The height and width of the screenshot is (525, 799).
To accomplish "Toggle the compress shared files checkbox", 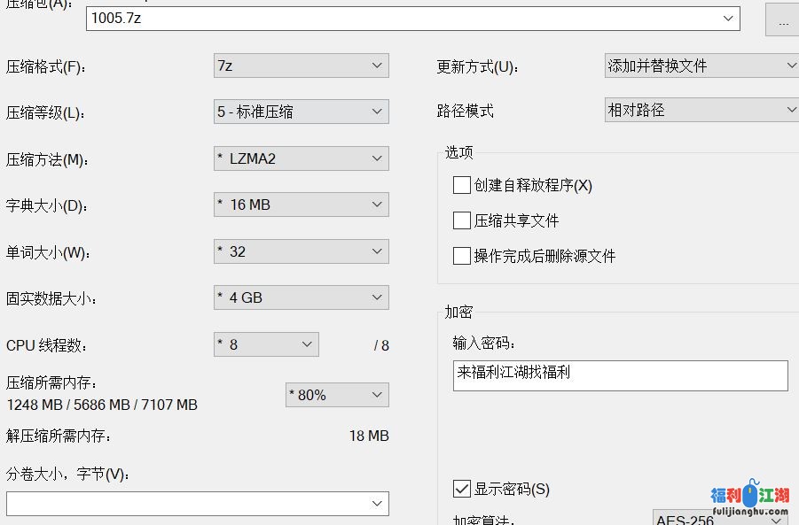I will [x=461, y=220].
